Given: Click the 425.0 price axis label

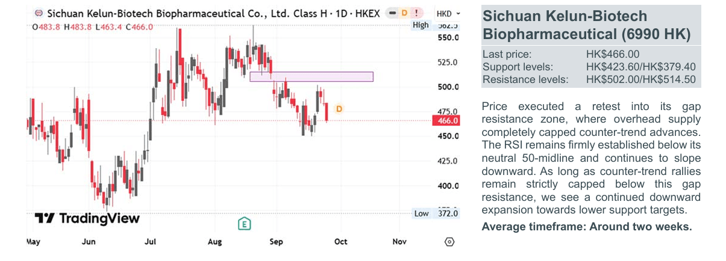Looking at the screenshot, I should click(447, 161).
